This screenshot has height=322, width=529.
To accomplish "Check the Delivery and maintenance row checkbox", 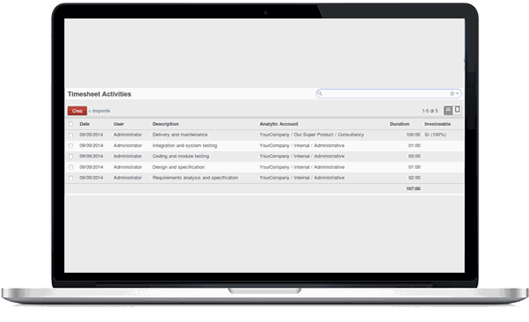I will pos(71,135).
